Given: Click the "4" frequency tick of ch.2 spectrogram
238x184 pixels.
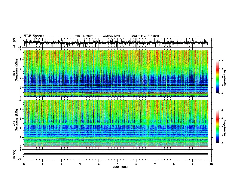Looking at the screenshot, I should [x=21, y=128].
